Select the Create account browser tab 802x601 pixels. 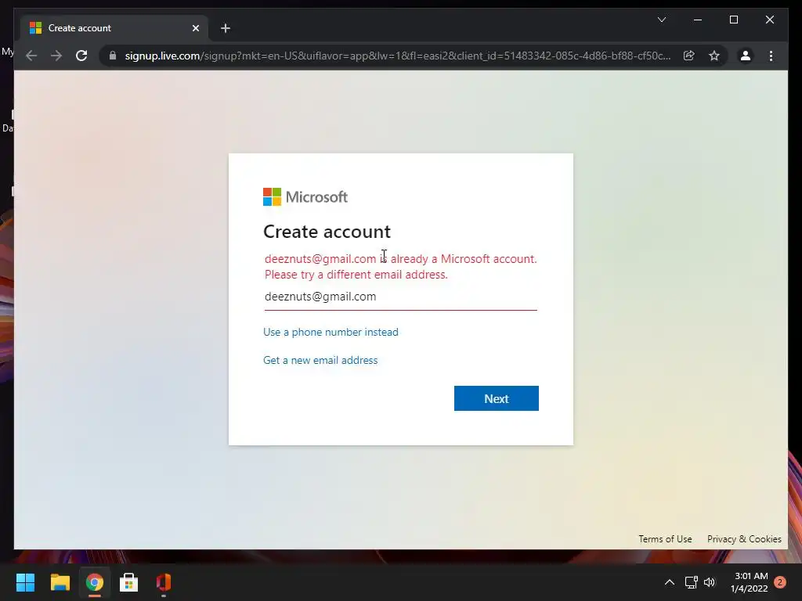(114, 28)
